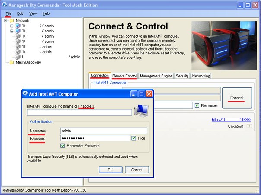Toggle the Remember checkbox beside Connect
261x195 pixels.
pyautogui.click(x=197, y=105)
